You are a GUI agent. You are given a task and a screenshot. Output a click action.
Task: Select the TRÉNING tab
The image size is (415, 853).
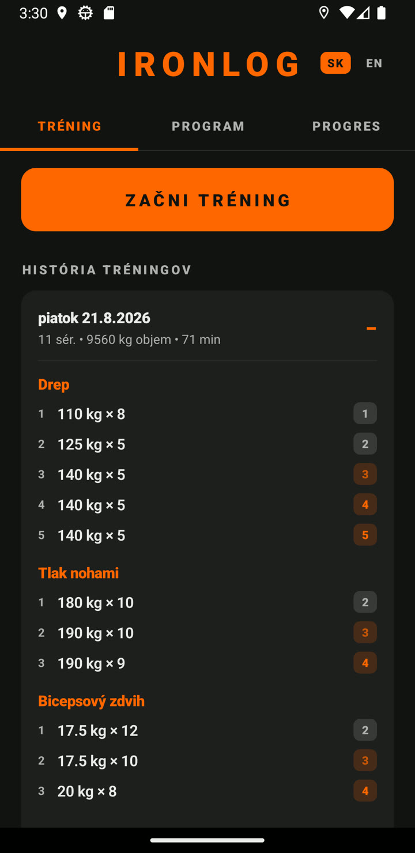69,126
